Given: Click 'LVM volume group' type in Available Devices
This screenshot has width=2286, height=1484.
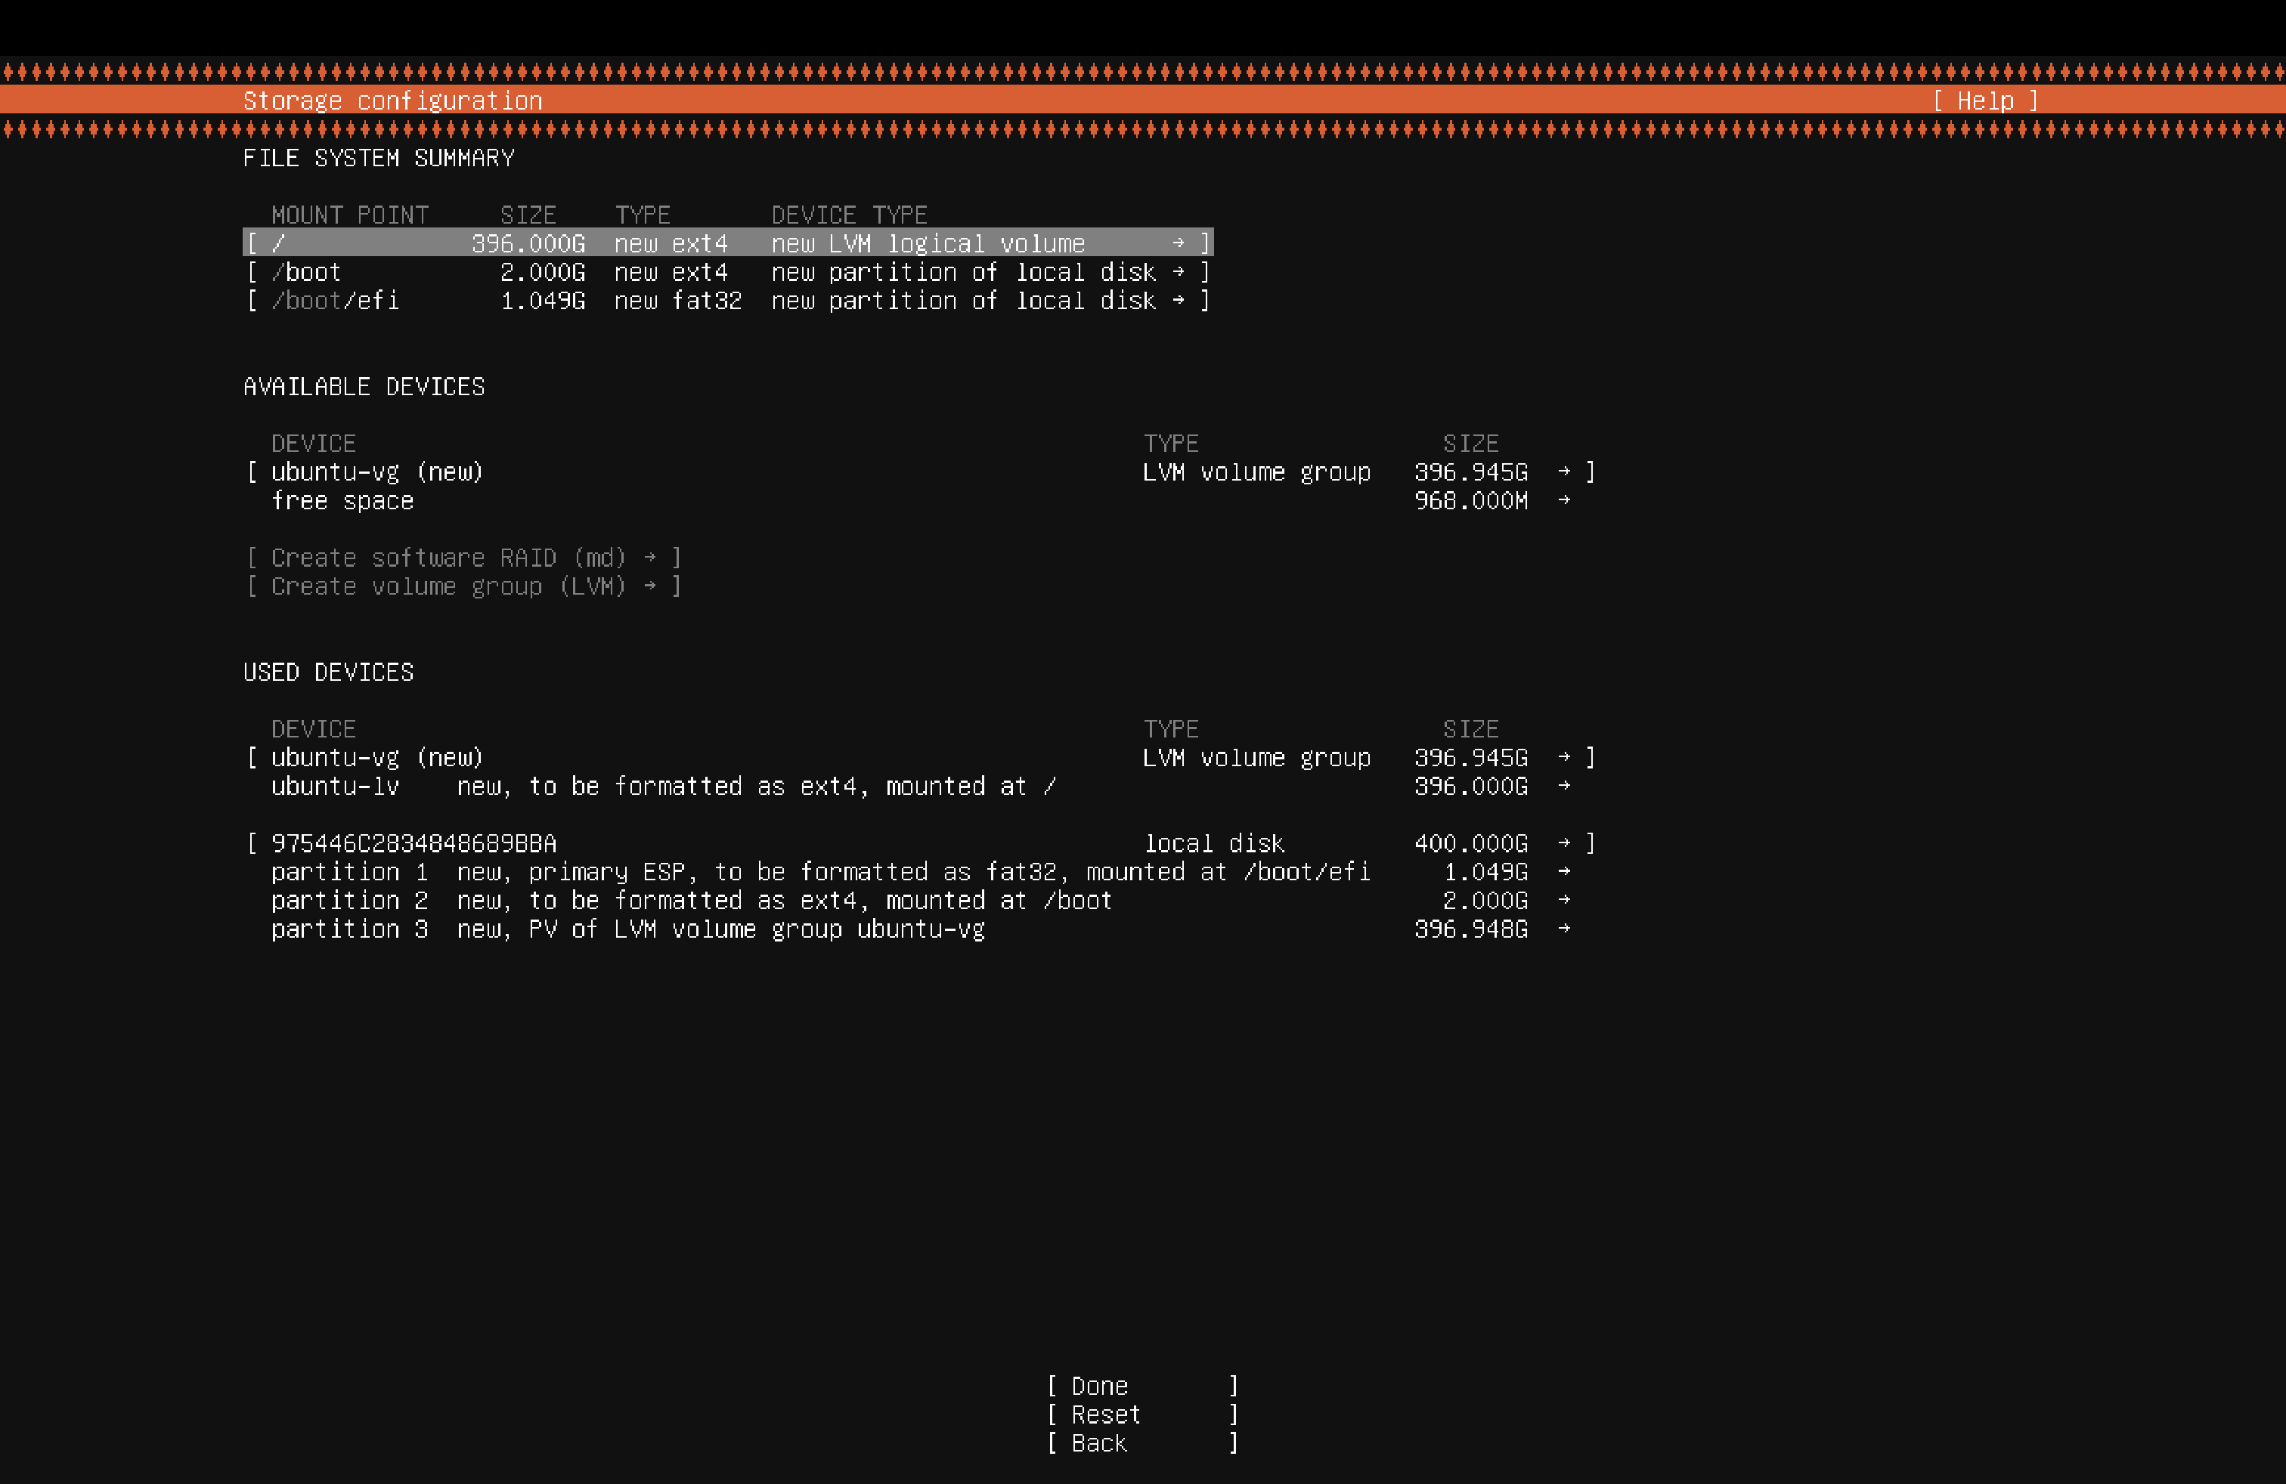Looking at the screenshot, I should click(1256, 472).
